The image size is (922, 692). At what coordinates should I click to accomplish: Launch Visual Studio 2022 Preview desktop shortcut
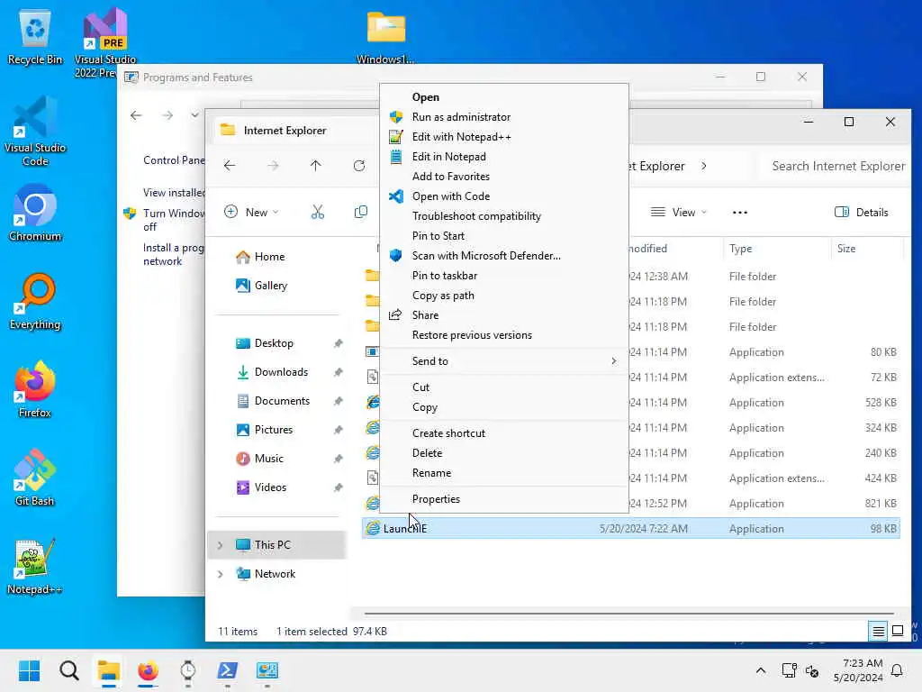104,42
